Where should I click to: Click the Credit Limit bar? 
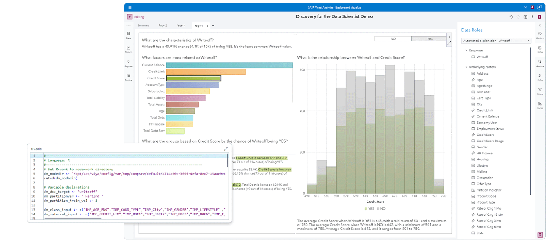(x=206, y=72)
